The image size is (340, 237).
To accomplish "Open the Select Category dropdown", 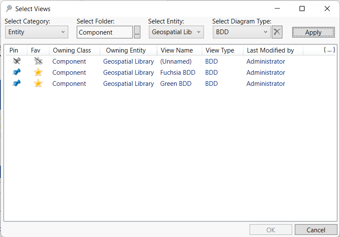I will tap(37, 32).
